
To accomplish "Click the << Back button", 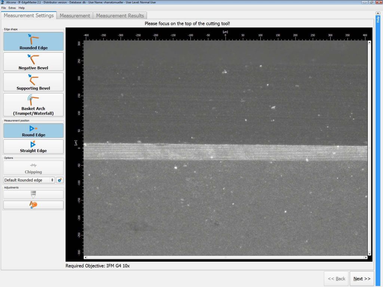I will (x=336, y=279).
